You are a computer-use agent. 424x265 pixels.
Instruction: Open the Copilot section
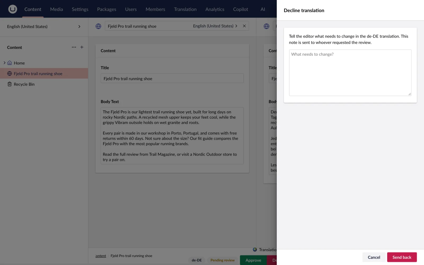click(241, 9)
